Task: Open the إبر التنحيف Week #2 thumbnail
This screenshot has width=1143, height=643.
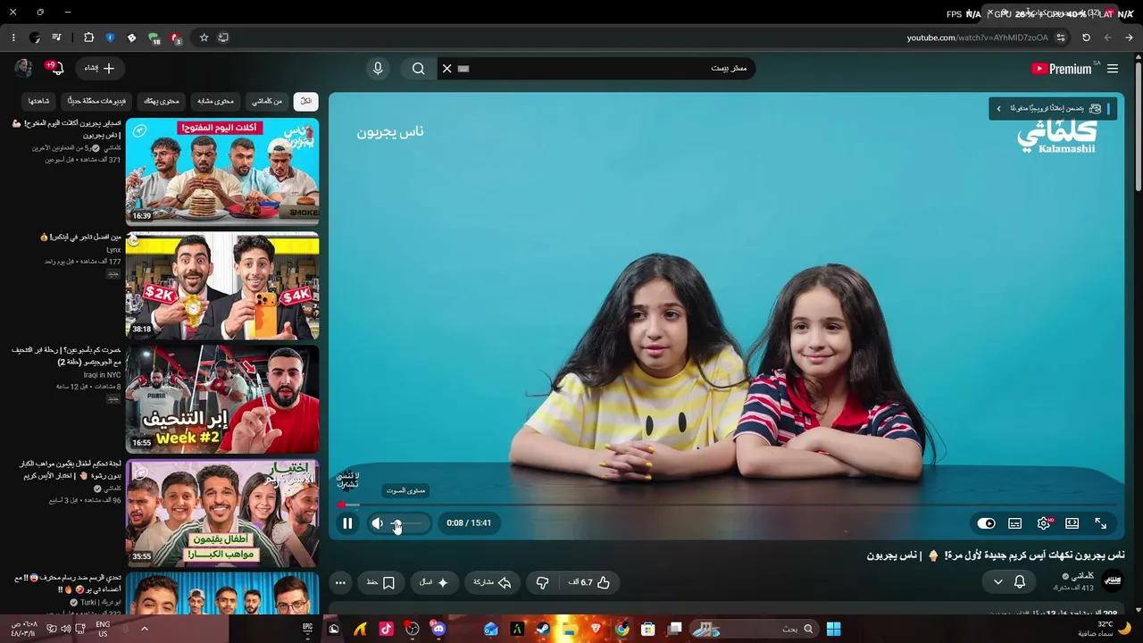Action: (x=222, y=398)
